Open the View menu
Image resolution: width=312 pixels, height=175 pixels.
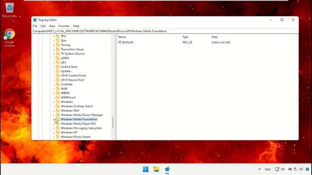click(52, 26)
